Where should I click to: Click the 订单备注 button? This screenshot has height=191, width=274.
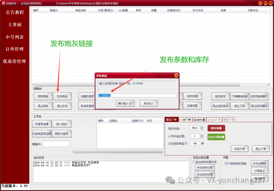coord(259,171)
